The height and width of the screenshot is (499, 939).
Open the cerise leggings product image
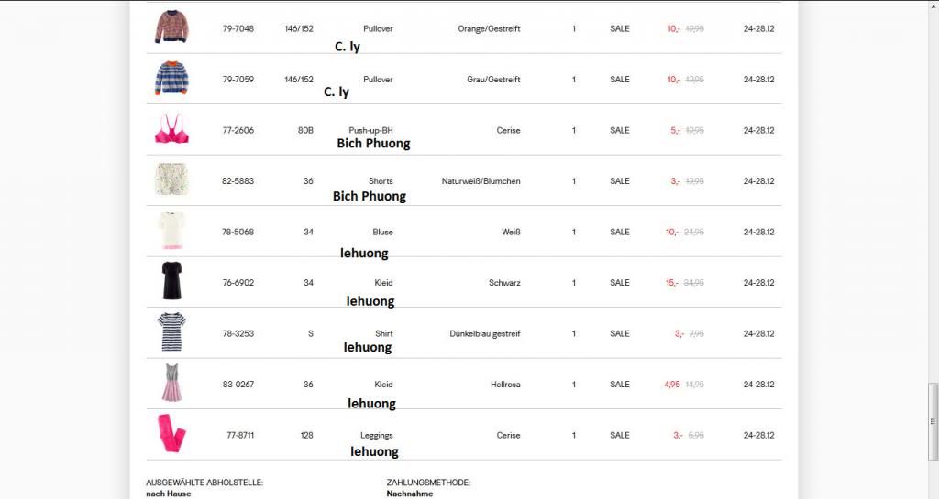coord(171,434)
